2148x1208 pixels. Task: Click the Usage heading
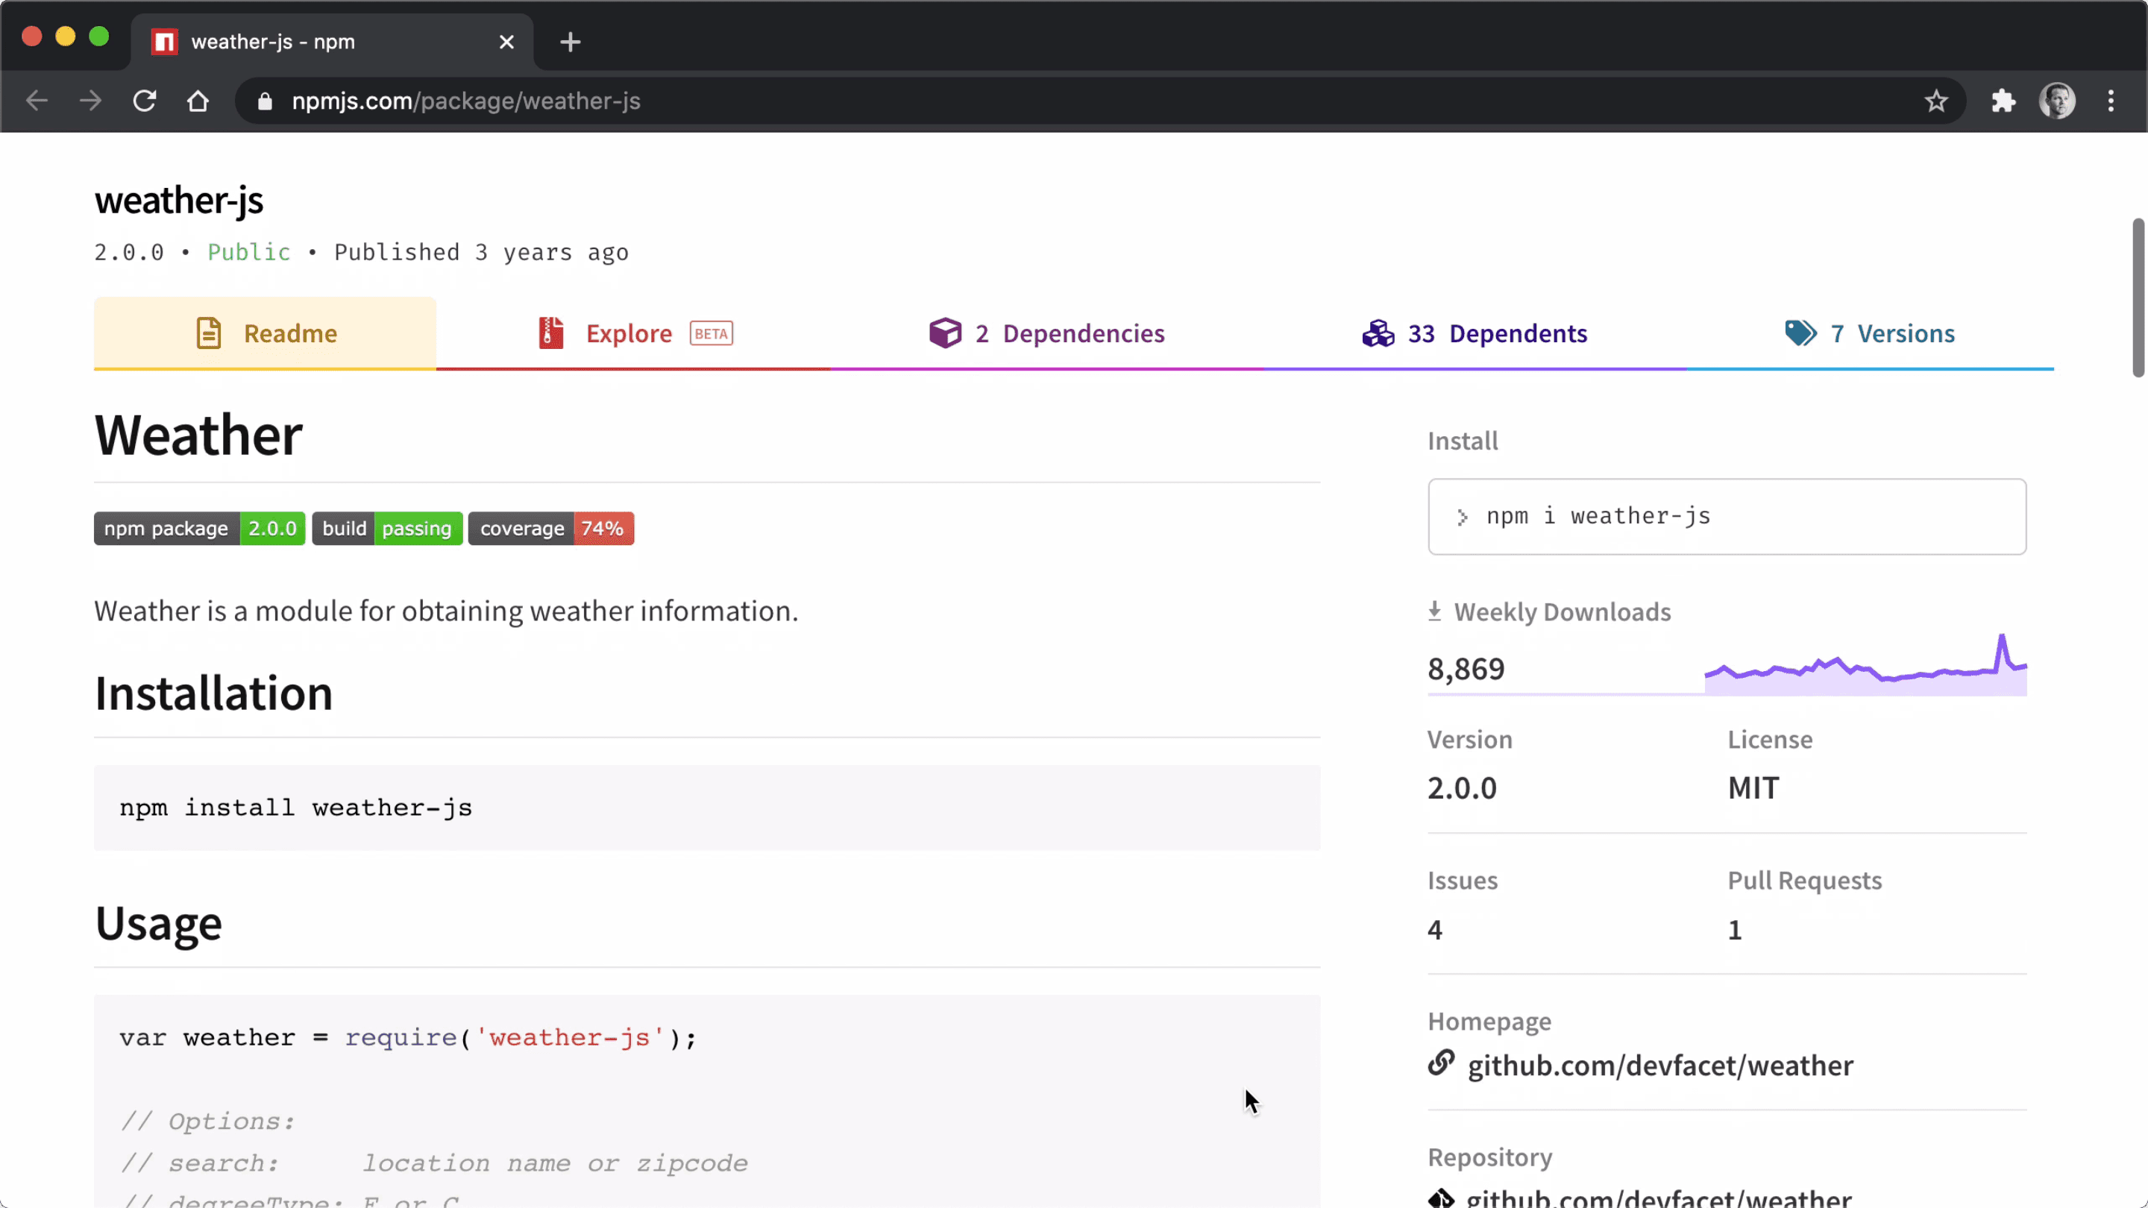coord(158,923)
